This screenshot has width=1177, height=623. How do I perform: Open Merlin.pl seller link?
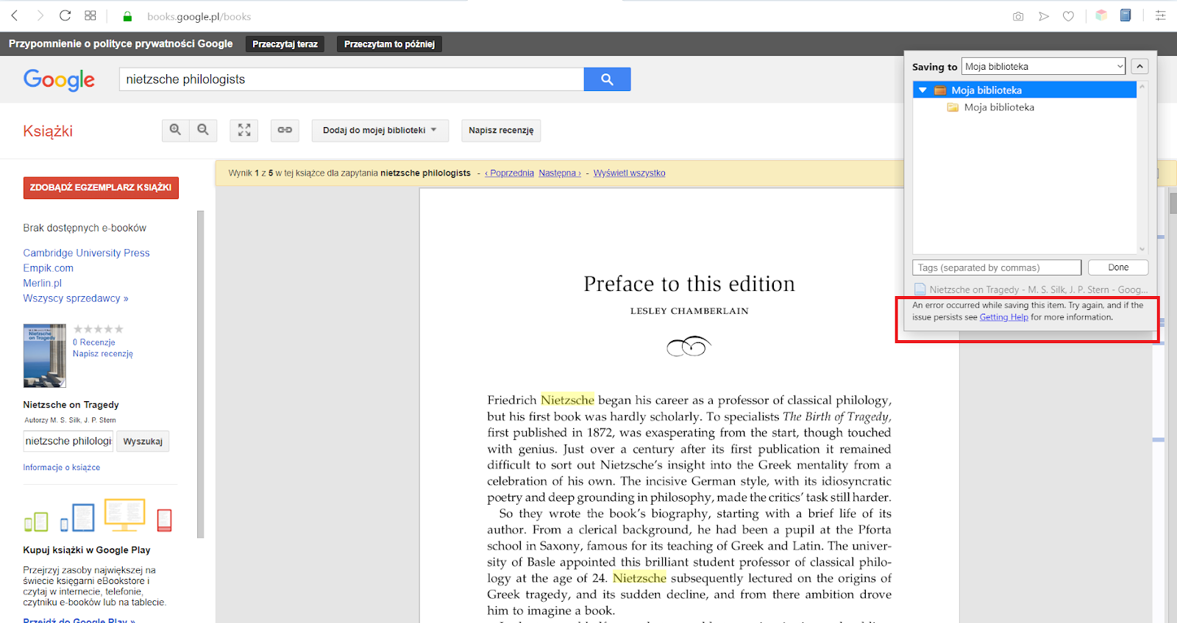point(42,283)
